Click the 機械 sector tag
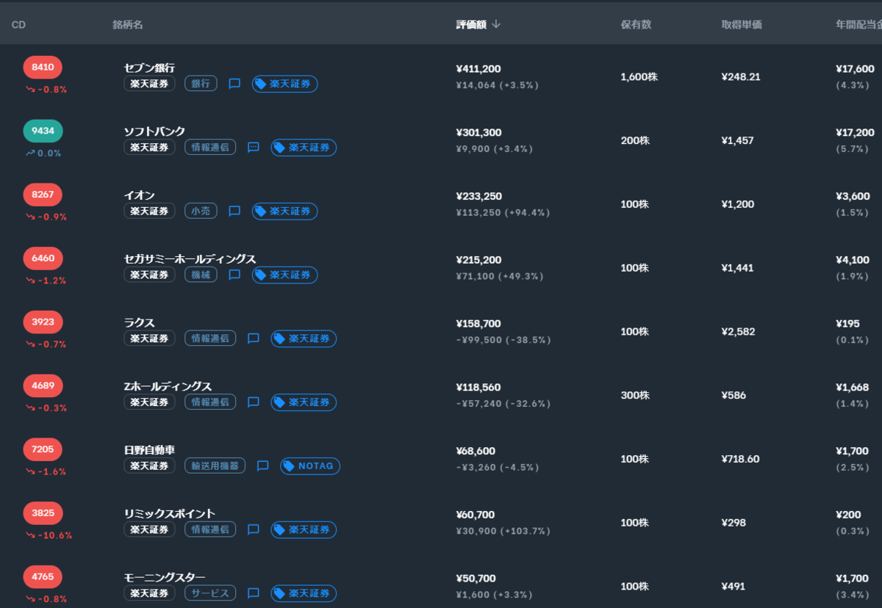Screen dimensions: 882x608 (x=201, y=275)
